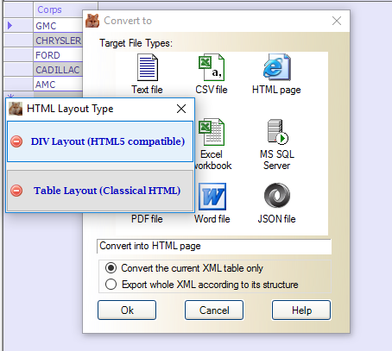
Task: Click the PDF file label
Action: tap(147, 219)
